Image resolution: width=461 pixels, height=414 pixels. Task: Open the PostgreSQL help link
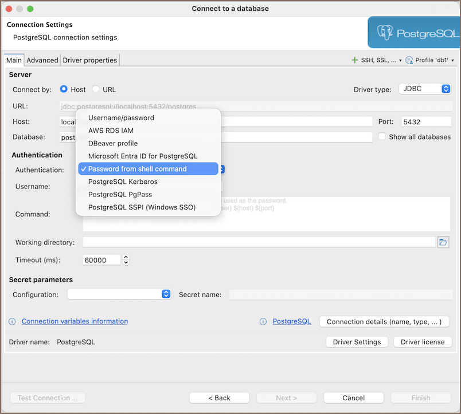point(292,321)
